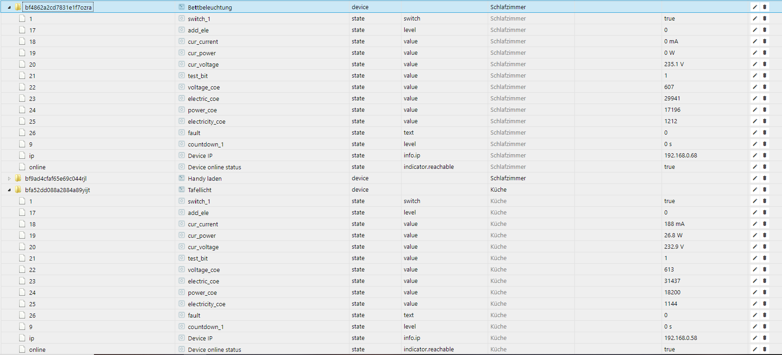Delete the Bettbeleuchtung device object
782x355 pixels.
point(765,7)
